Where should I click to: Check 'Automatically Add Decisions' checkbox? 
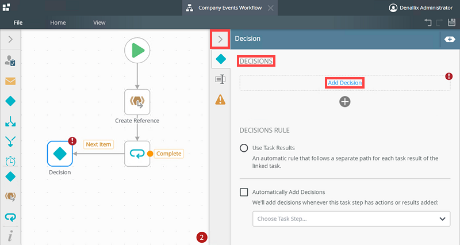click(244, 192)
